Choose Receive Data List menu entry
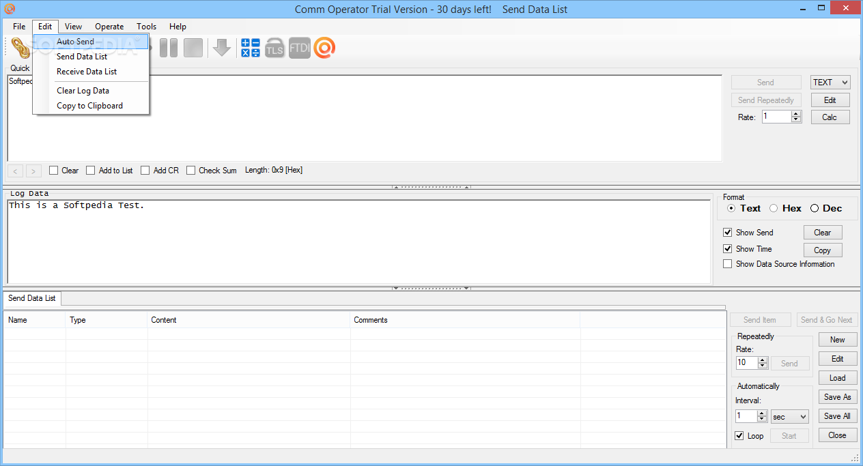Screen dimensions: 863x466 pyautogui.click(x=91, y=72)
